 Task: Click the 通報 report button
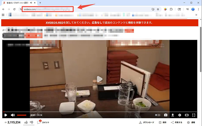tap(191, 122)
